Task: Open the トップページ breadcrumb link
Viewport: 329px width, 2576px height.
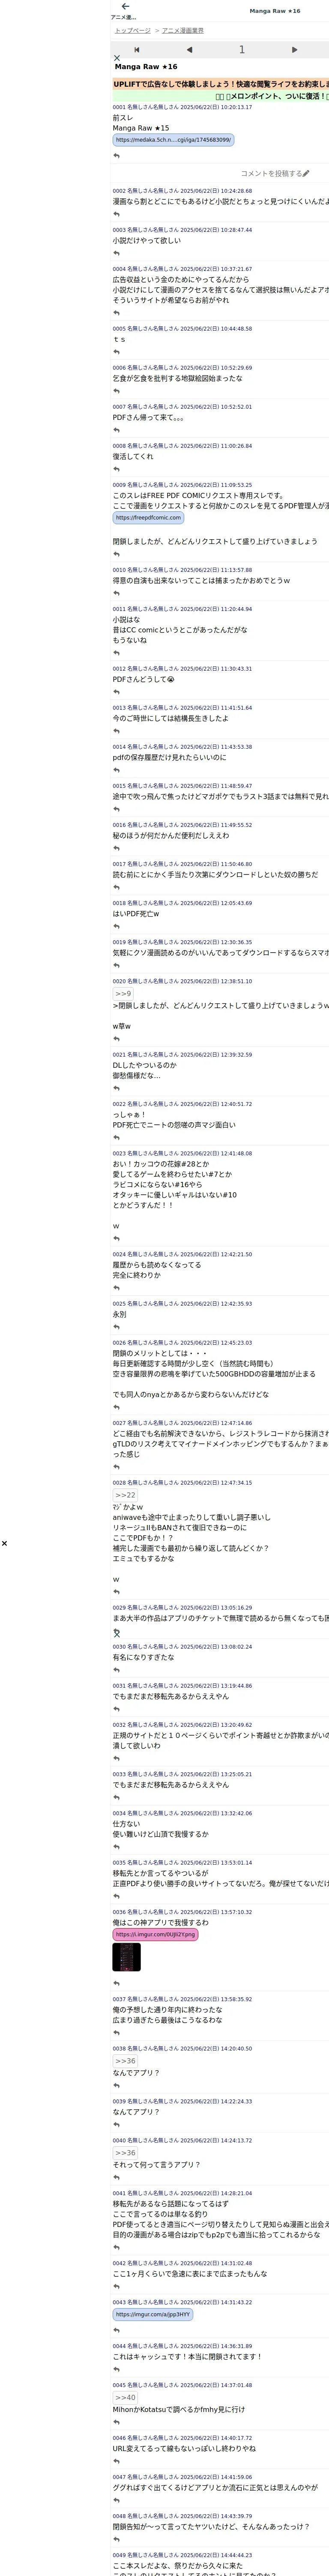Action: point(133,31)
